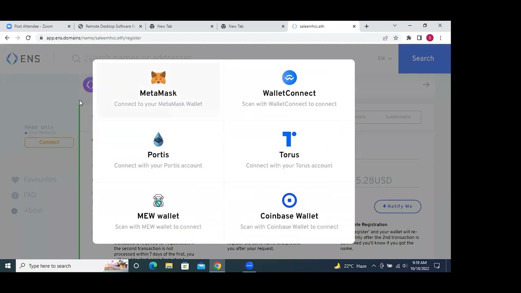
Task: Open the Chrome profile avatar S
Action: point(430,38)
